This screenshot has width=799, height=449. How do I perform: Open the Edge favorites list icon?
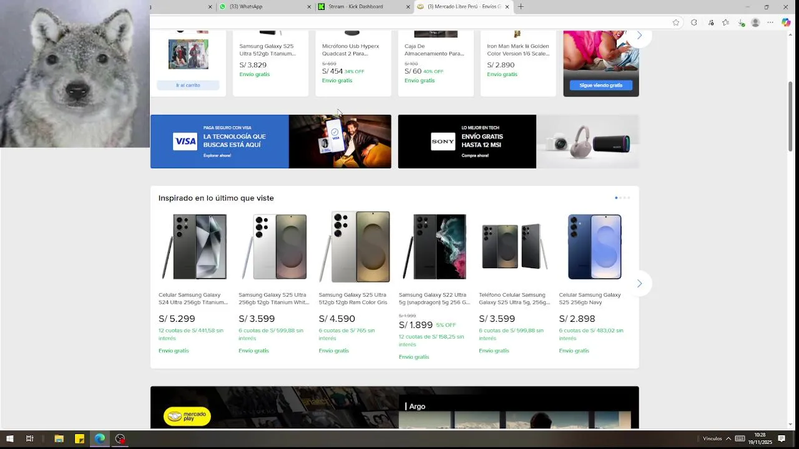[725, 22]
